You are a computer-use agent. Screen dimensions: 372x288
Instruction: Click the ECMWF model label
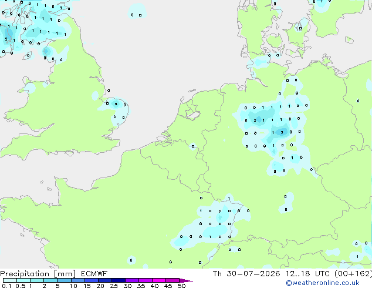tap(94, 274)
